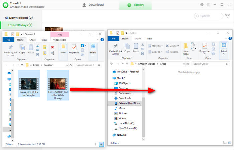This screenshot has width=234, height=150.
Task: Click Cut scissors icon in Season 1 window
Action: tap(37, 46)
